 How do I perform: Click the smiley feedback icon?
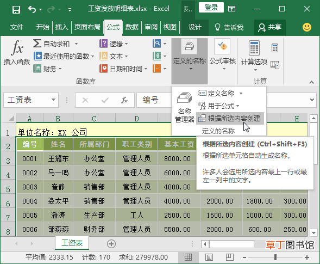(307, 27)
